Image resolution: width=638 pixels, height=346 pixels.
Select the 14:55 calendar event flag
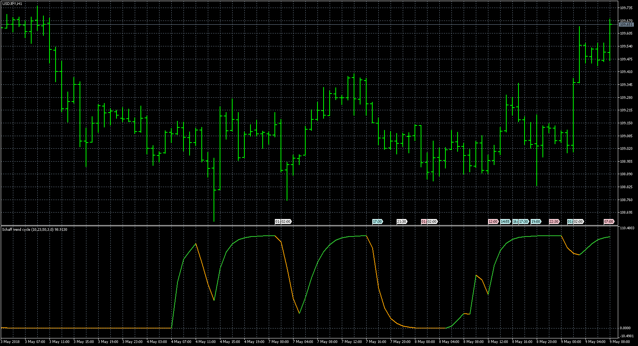(505, 222)
